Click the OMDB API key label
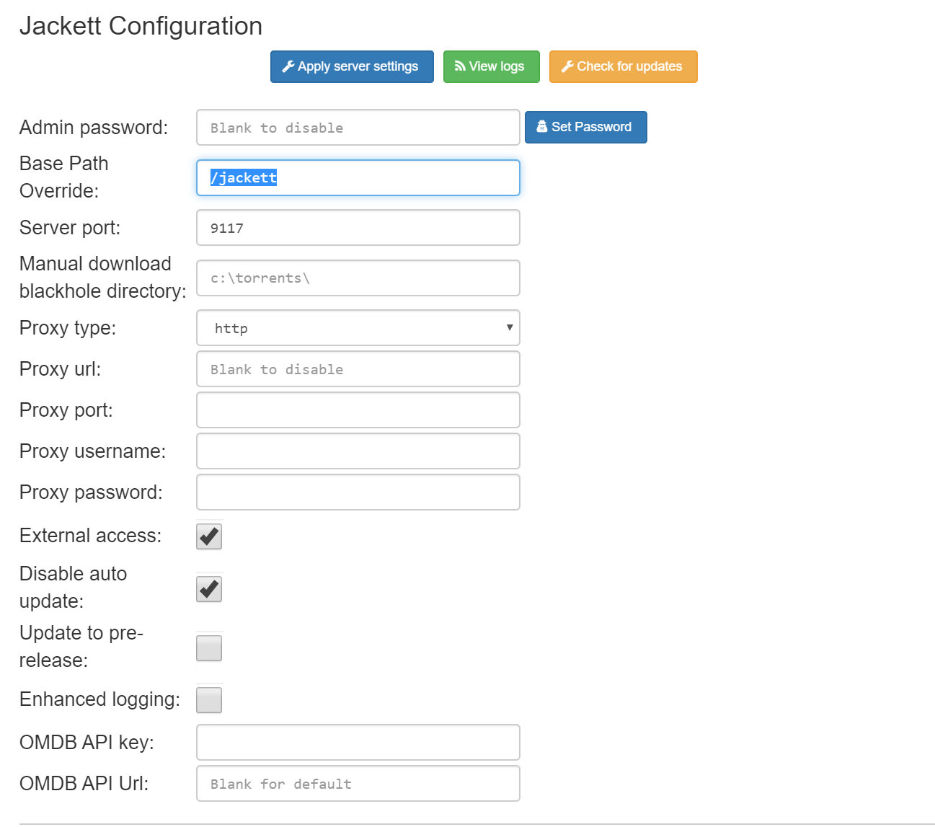This screenshot has height=827, width=935. [87, 743]
